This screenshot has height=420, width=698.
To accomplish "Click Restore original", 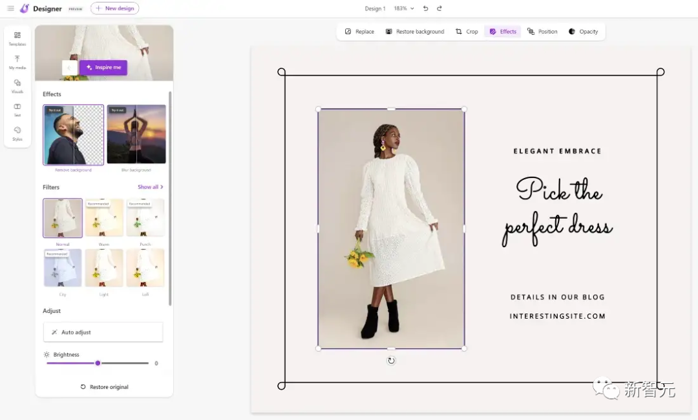I will (x=104, y=387).
